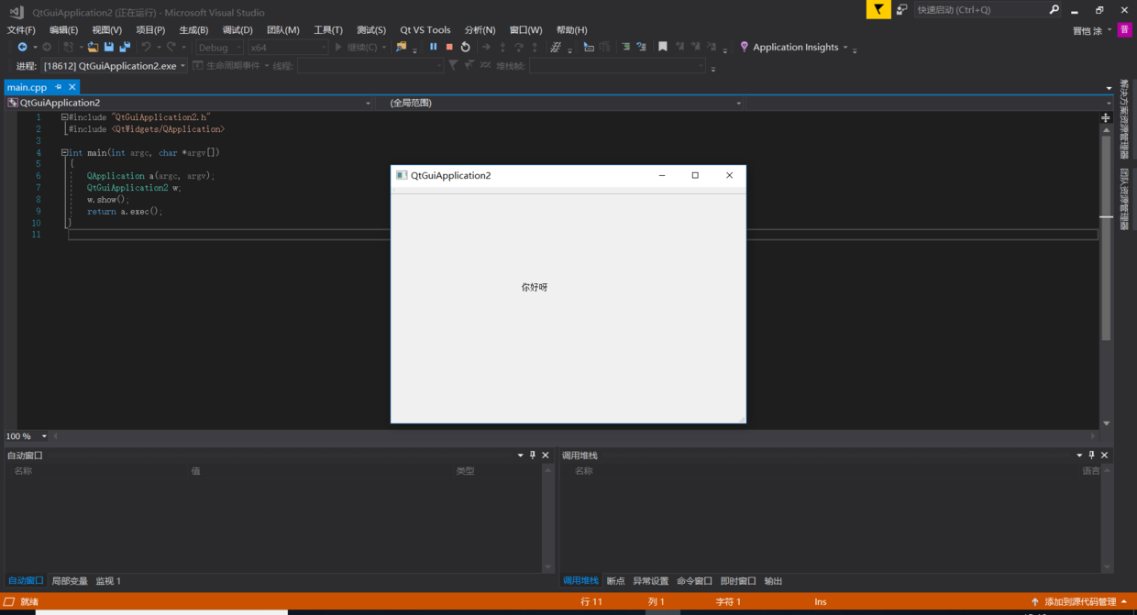Switch to the 输出 tab

point(774,581)
